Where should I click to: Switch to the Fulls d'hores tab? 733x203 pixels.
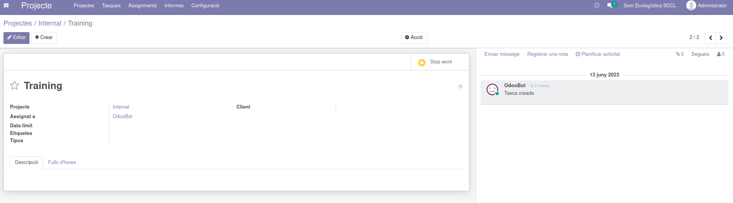coord(62,162)
